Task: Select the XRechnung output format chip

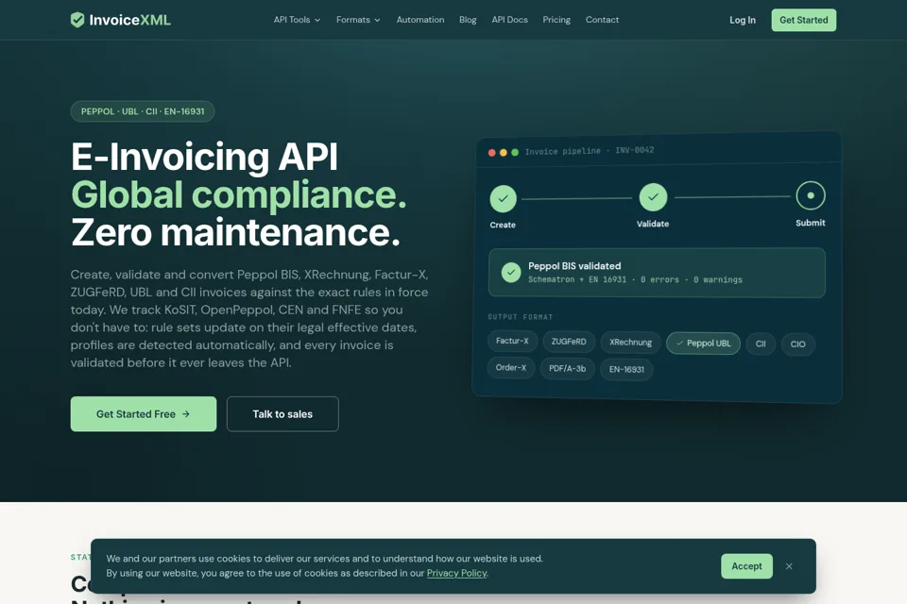Action: point(630,343)
